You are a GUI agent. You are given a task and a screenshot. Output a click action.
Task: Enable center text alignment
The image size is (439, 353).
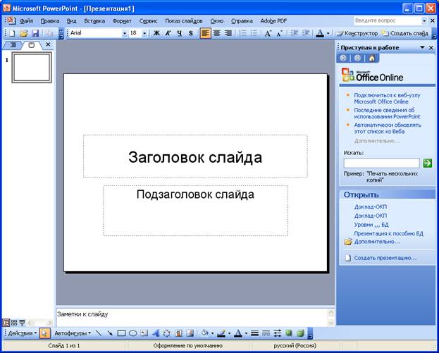216,33
